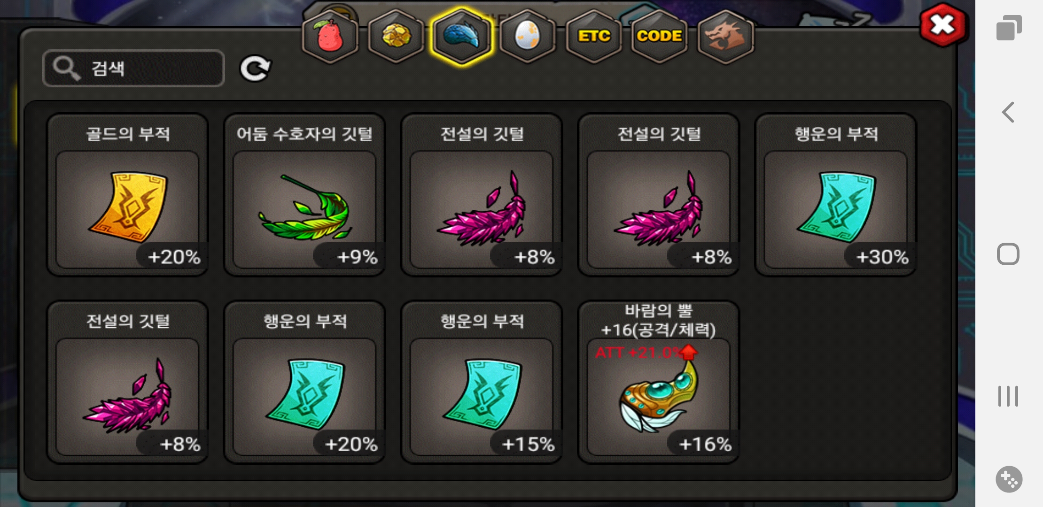
Task: Select the 어둠 수호자의 깃털 +9% item
Action: [x=304, y=195]
